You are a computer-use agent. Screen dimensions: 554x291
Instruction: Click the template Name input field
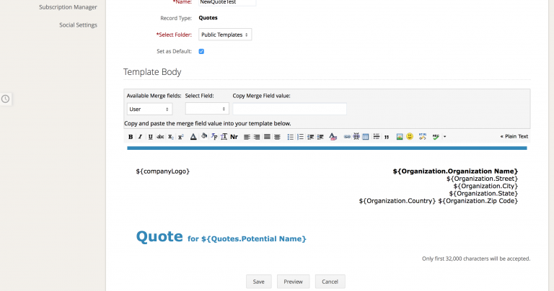click(227, 2)
